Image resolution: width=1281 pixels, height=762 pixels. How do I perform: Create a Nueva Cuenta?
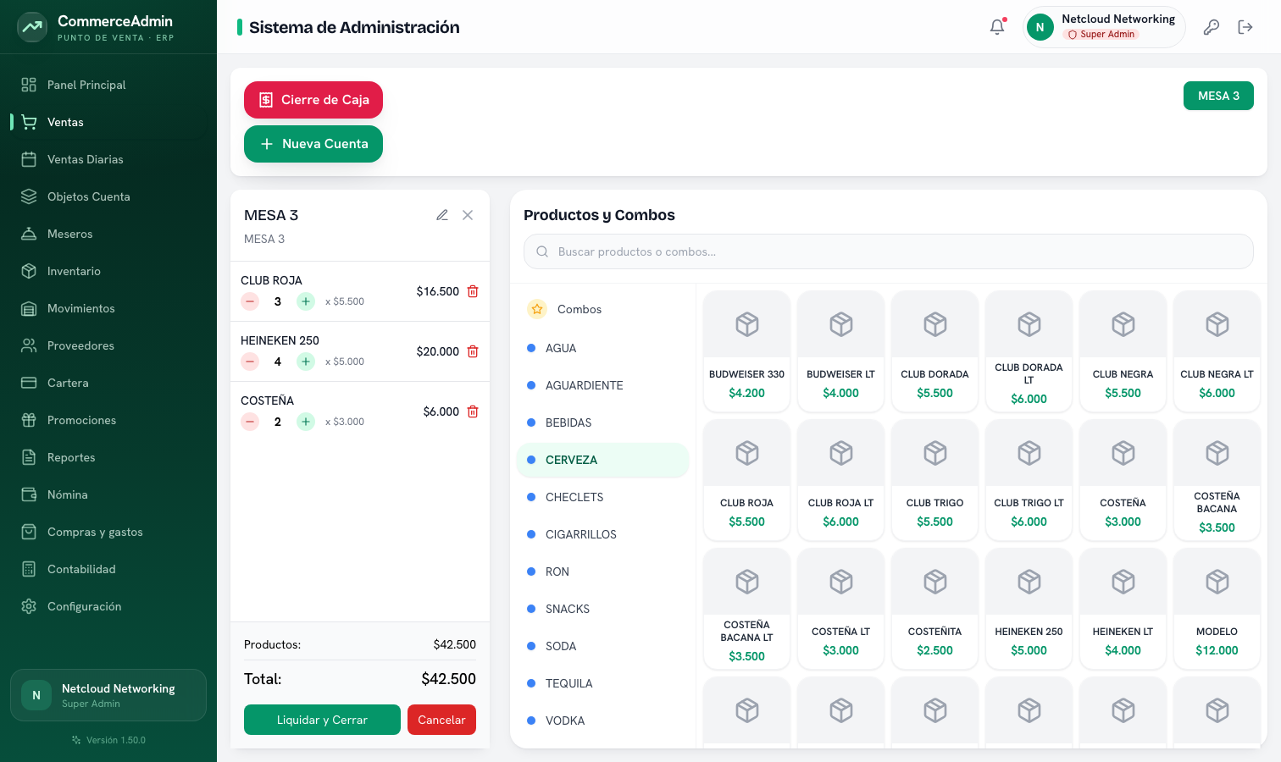[313, 144]
